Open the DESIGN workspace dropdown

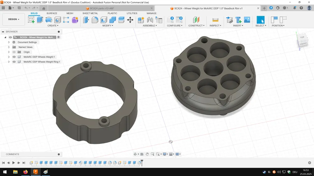coord(14,19)
